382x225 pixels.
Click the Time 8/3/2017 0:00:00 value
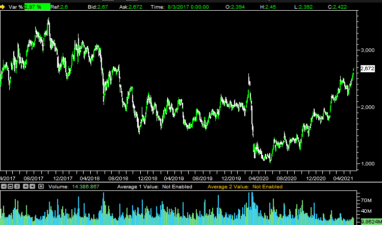click(x=188, y=7)
